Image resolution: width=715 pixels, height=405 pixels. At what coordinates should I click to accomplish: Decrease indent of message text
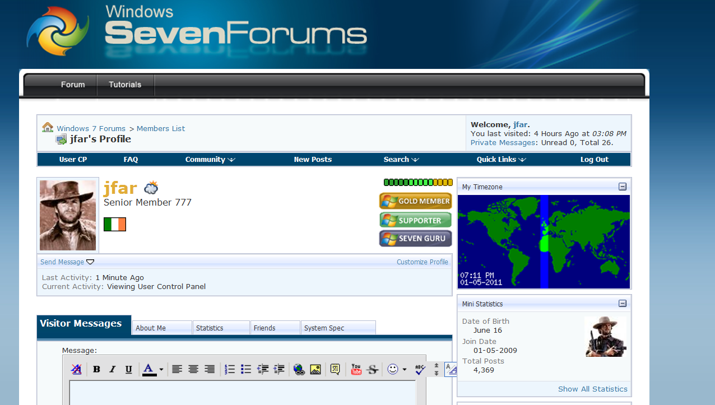(262, 369)
